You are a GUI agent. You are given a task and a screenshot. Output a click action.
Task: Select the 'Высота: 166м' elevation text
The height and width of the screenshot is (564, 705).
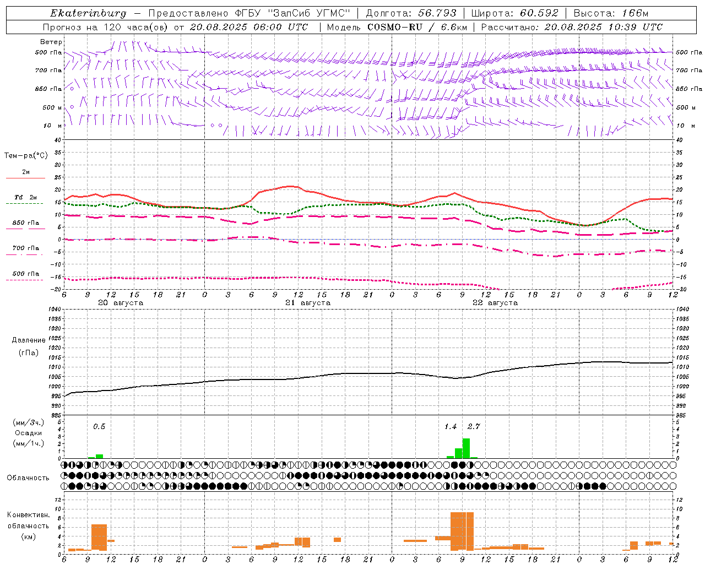pyautogui.click(x=611, y=13)
